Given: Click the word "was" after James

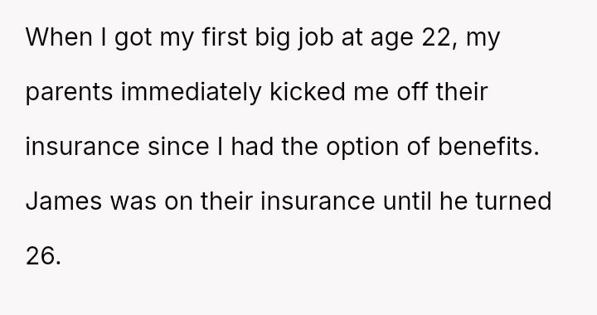Looking at the screenshot, I should tap(133, 202).
